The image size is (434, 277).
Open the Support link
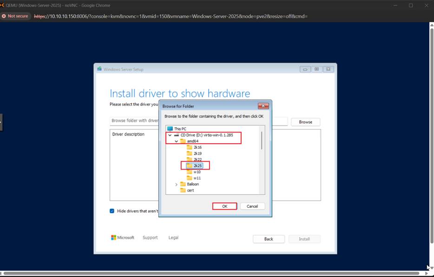click(150, 237)
